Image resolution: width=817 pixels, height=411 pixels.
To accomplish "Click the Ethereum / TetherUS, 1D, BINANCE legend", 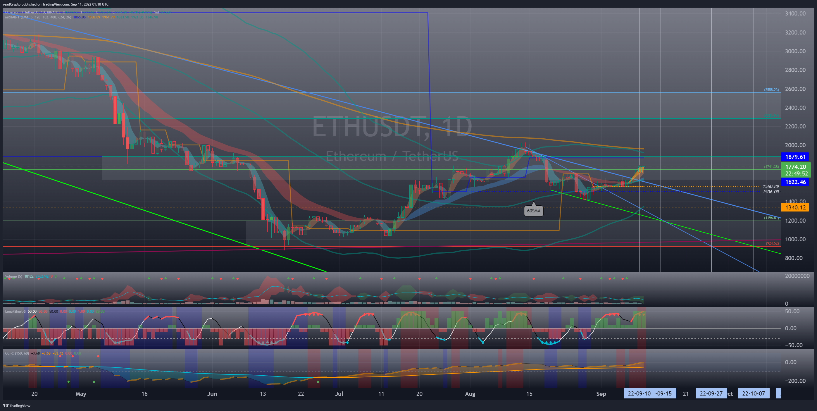I will pos(33,12).
